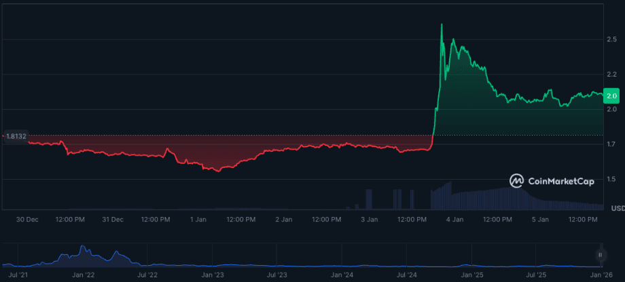Image resolution: width=625 pixels, height=282 pixels.
Task: Click the CoinMarketCap logo icon
Action: coord(517,181)
